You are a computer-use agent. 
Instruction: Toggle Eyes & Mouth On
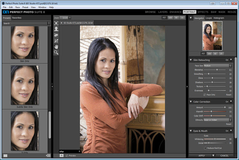tap(227, 131)
